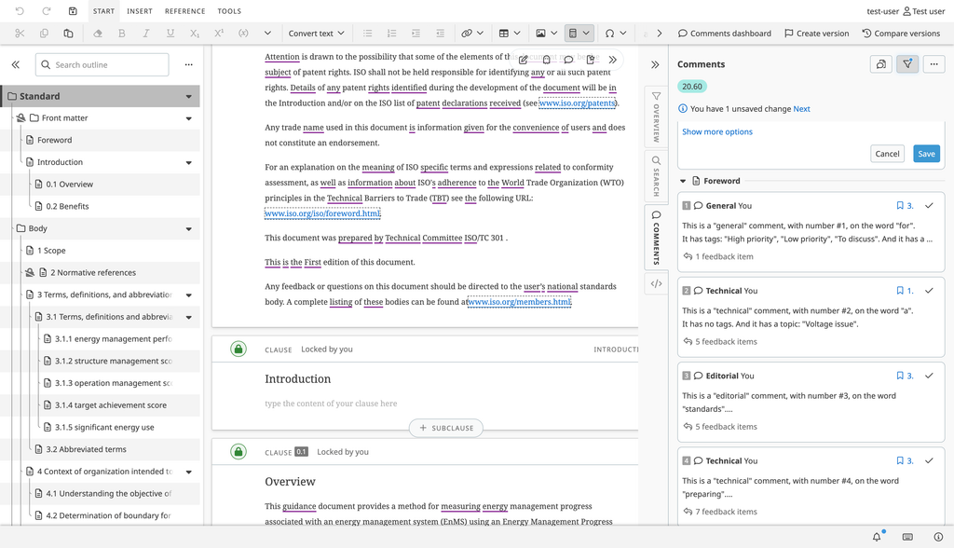
Task: Open the Convert text dropdown
Action: pos(317,34)
